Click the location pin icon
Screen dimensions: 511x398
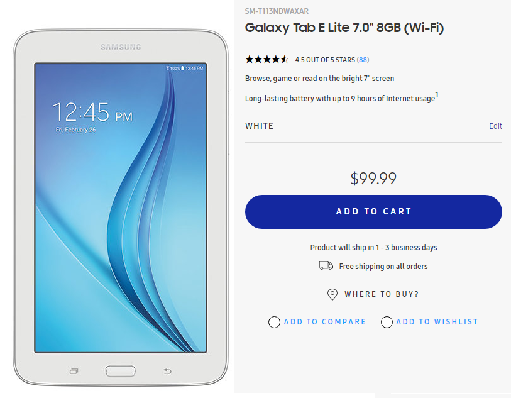(x=332, y=294)
